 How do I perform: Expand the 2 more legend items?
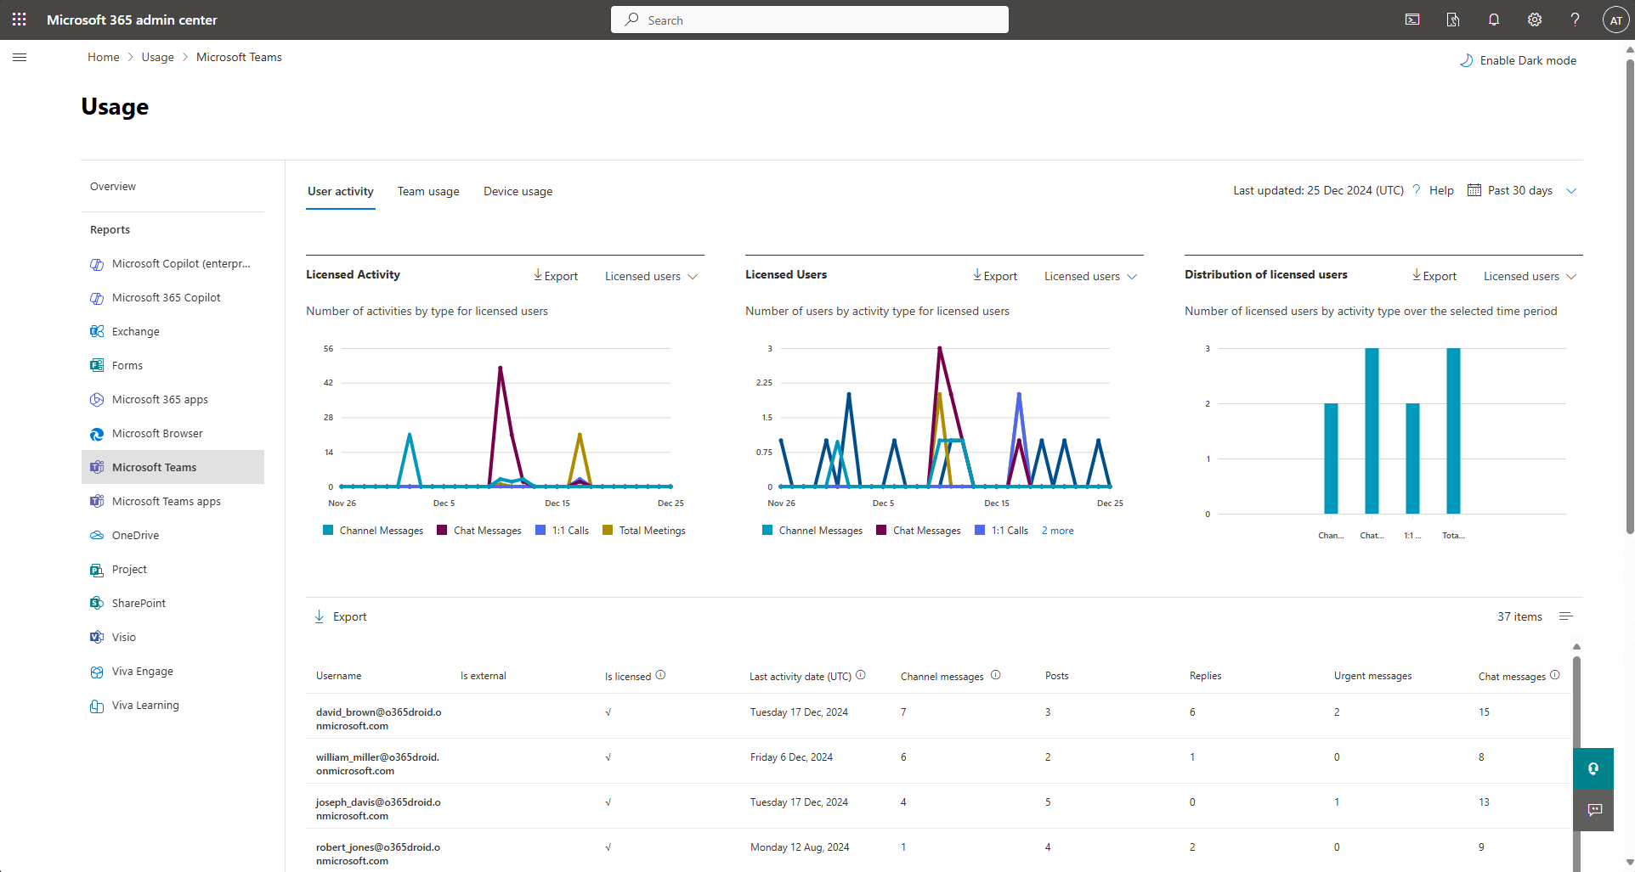(x=1056, y=530)
